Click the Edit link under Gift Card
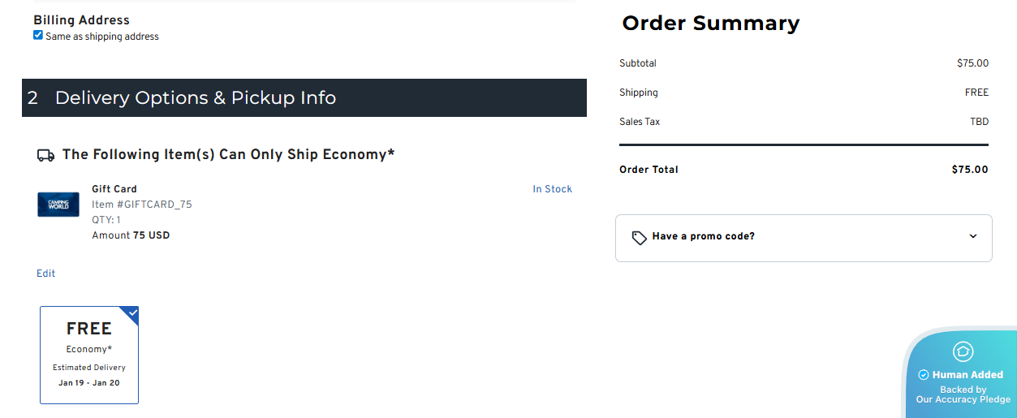Screen dimensions: 1017x418 (46, 274)
